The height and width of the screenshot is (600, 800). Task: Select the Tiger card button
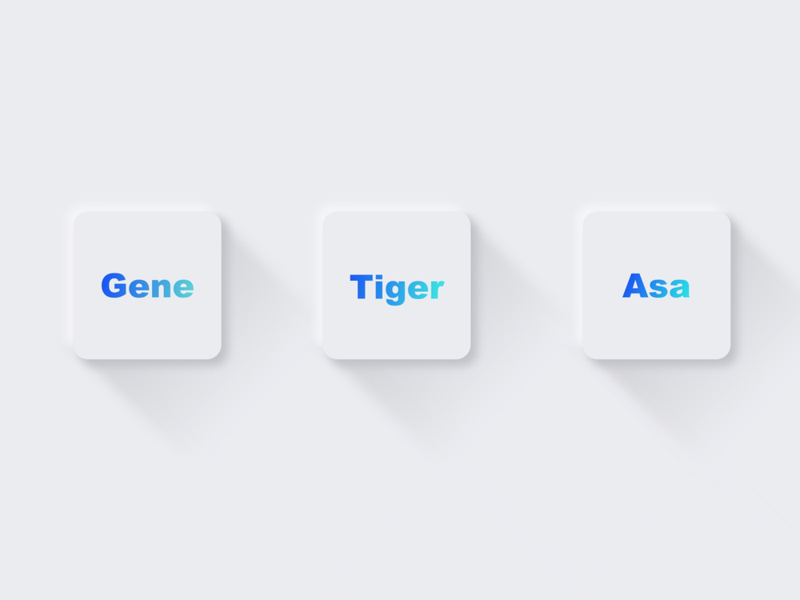[x=397, y=286]
